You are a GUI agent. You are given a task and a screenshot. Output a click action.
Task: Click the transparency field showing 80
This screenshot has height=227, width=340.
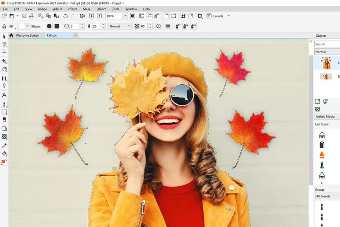click(x=144, y=26)
